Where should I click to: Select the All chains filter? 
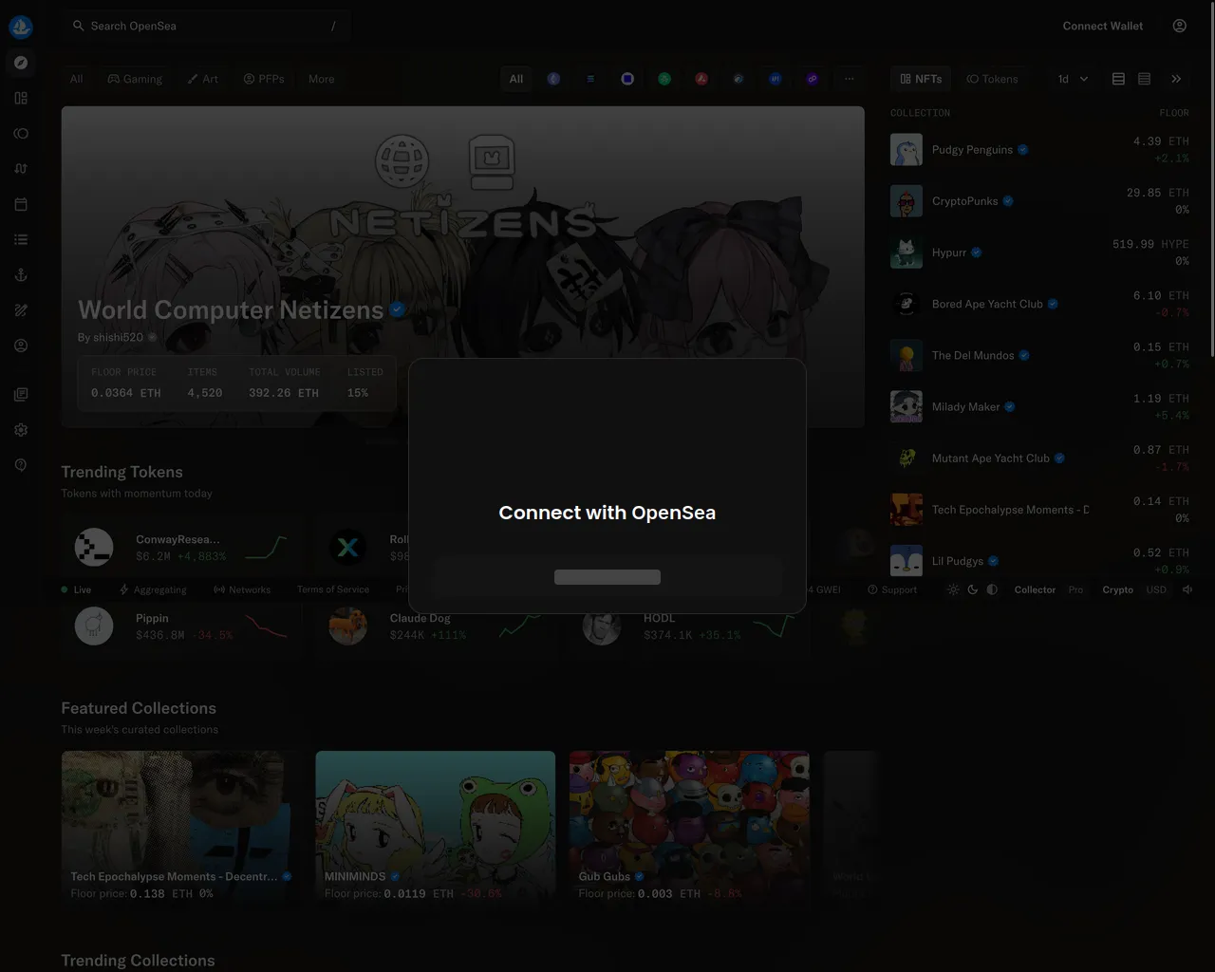516,79
